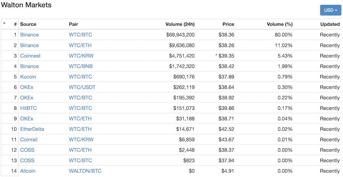Select the $823 volume cell
Viewport: 343px width, 177px height.
pos(189,160)
